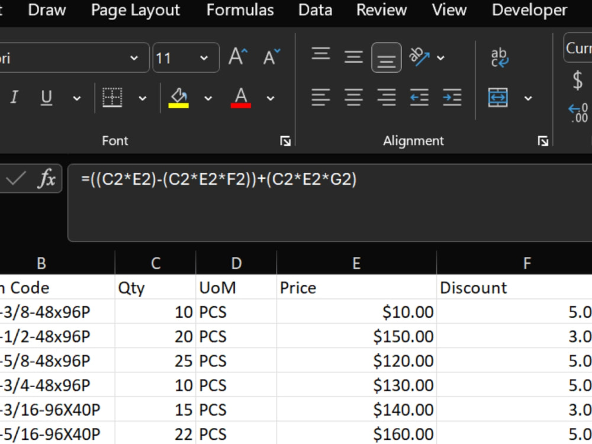Screen dimensions: 592x444
Task: Open the fill color palette arrow
Action: click(208, 98)
